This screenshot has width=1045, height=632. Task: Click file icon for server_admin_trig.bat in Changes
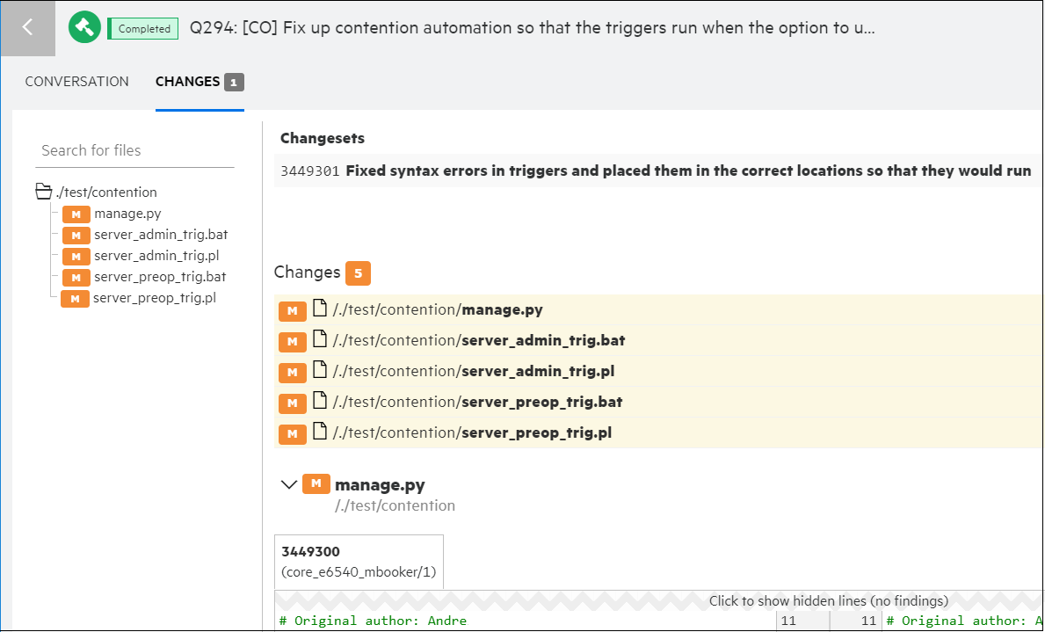[320, 340]
